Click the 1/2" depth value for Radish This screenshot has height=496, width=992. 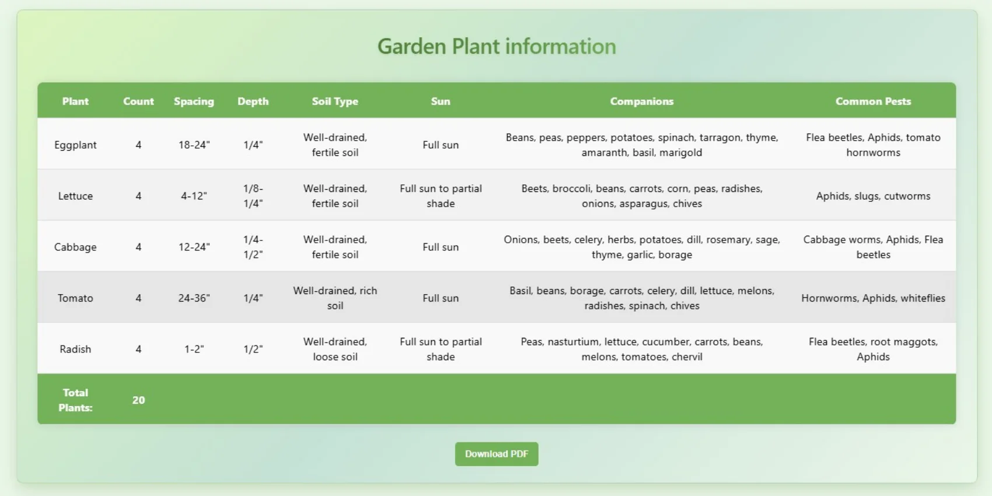coord(253,349)
